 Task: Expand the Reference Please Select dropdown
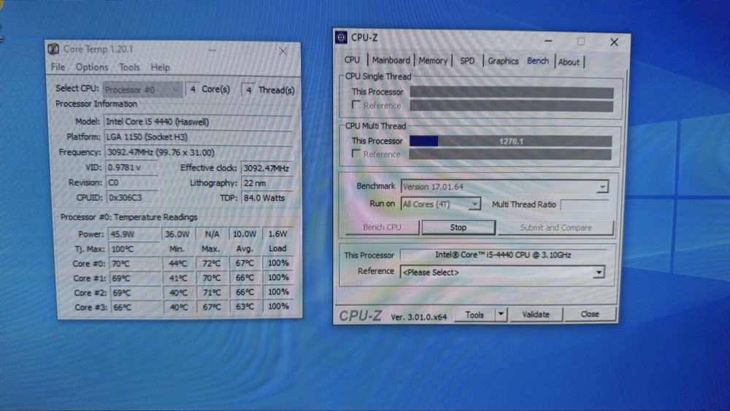click(599, 272)
